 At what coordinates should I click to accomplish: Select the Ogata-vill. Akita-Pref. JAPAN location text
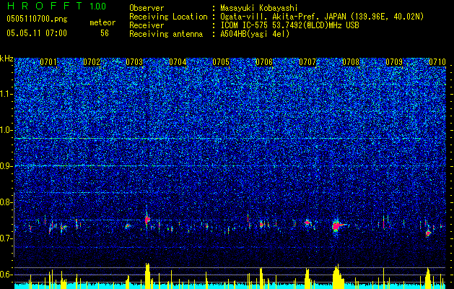pos(322,17)
